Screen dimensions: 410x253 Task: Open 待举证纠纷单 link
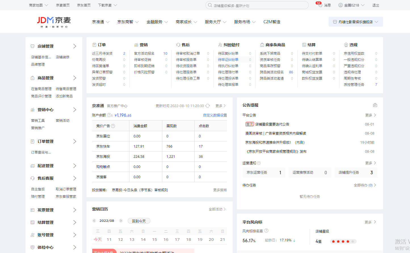tap(228, 59)
